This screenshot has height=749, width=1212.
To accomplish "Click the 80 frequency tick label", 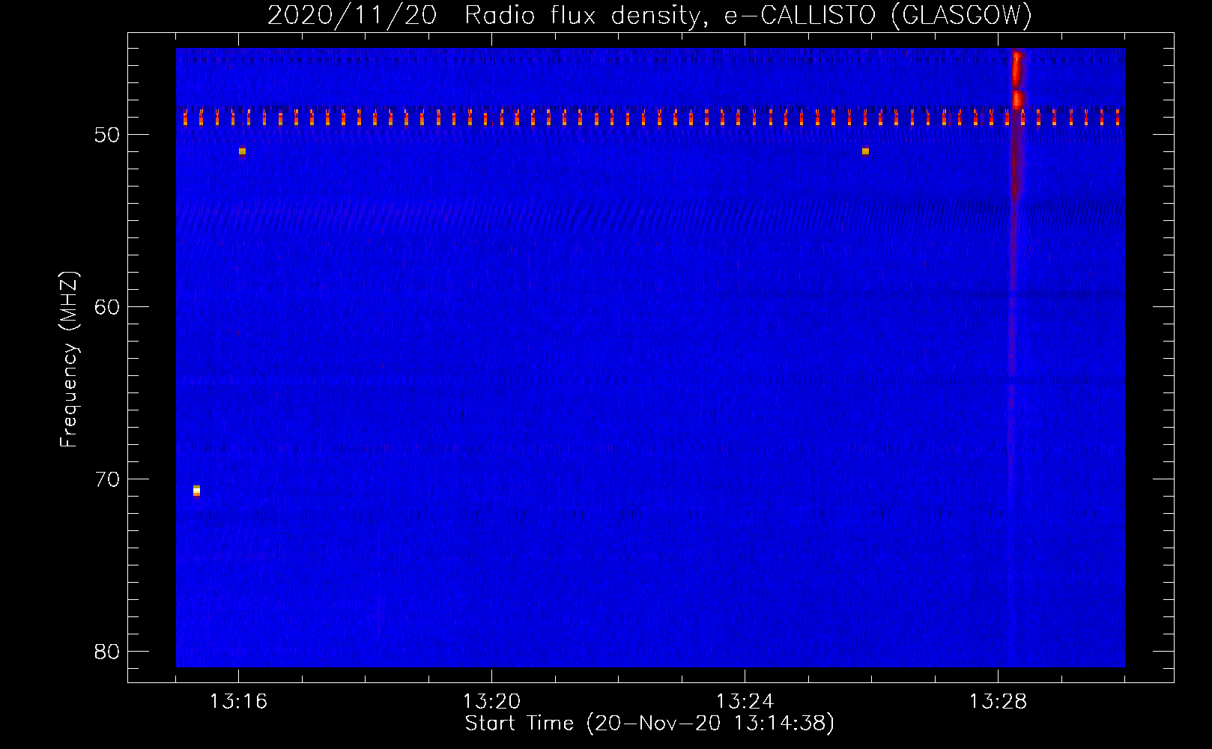I will (x=107, y=652).
